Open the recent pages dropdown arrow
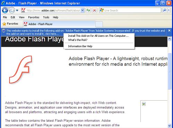 [17, 10]
